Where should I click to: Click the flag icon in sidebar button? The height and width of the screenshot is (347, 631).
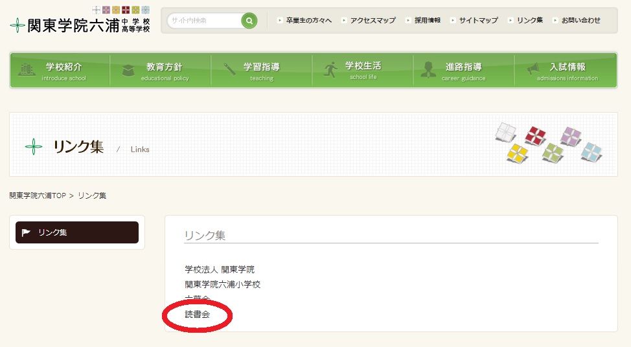point(26,232)
